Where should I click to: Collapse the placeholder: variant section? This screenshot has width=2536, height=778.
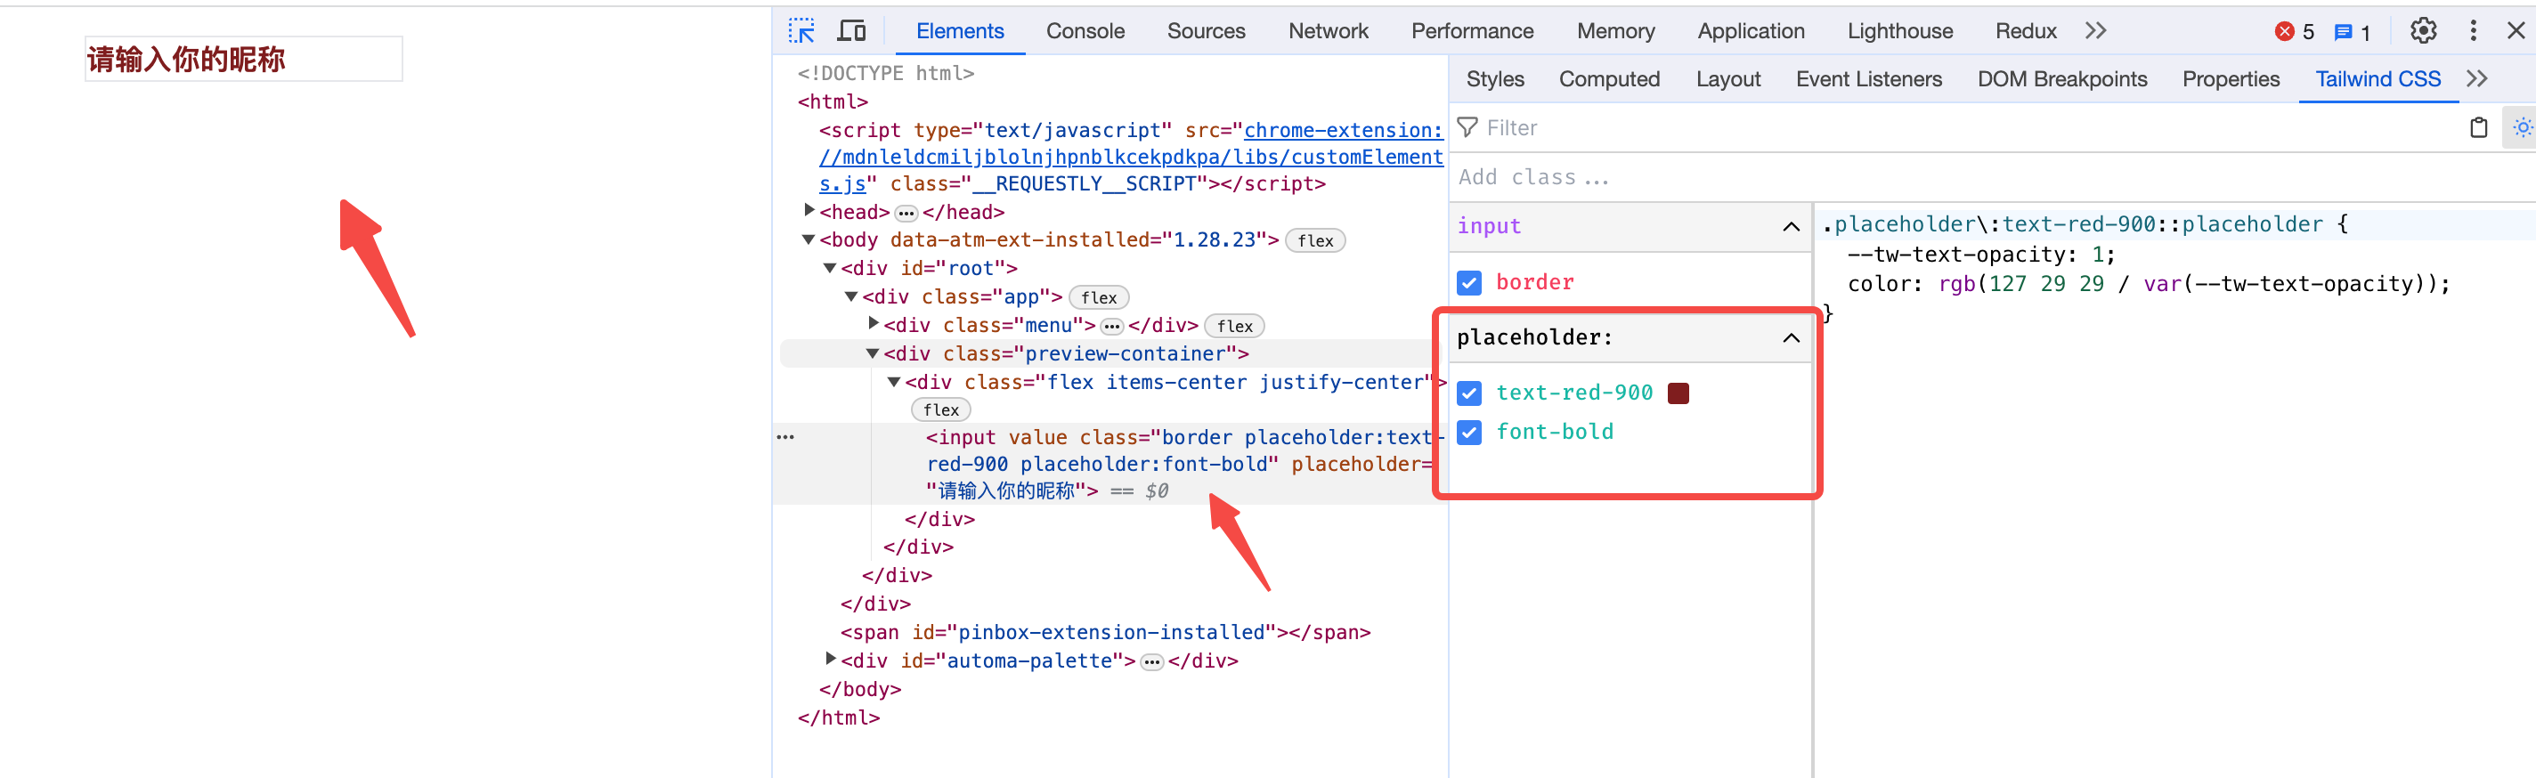click(1791, 338)
